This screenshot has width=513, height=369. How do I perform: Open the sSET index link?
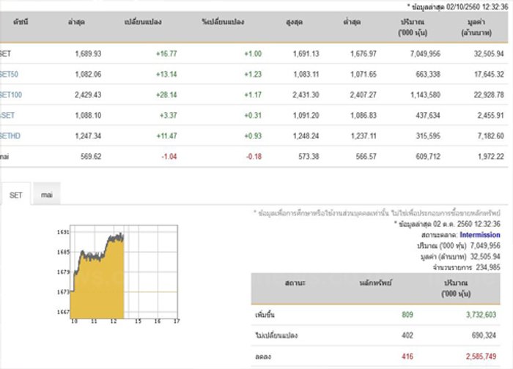click(7, 116)
